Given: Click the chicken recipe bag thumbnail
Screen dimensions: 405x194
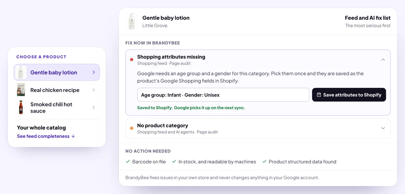Looking at the screenshot, I should (21, 90).
